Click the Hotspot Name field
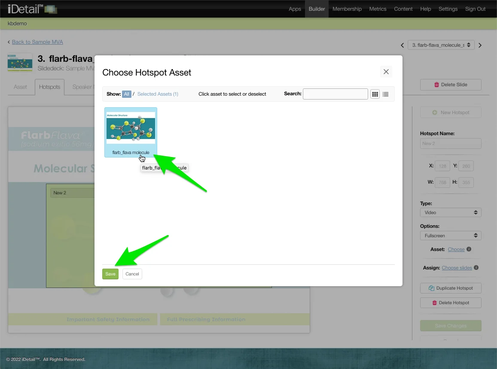 pyautogui.click(x=451, y=143)
